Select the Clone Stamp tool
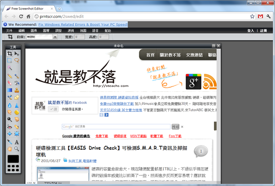The width and height of the screenshot is (275, 186). click(x=17, y=90)
